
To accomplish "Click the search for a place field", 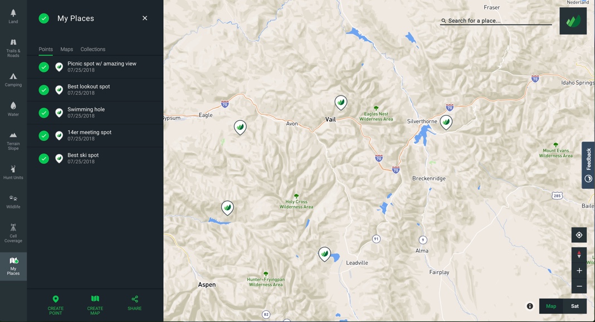I will point(496,21).
